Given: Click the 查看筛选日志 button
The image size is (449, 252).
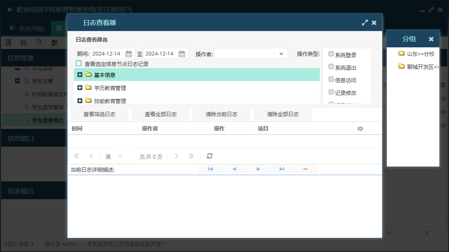Looking at the screenshot, I should (x=99, y=114).
